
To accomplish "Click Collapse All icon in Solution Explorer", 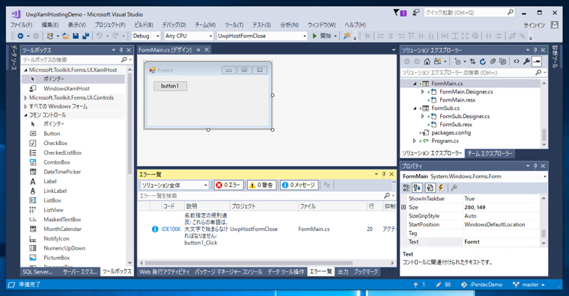I will click(x=493, y=61).
